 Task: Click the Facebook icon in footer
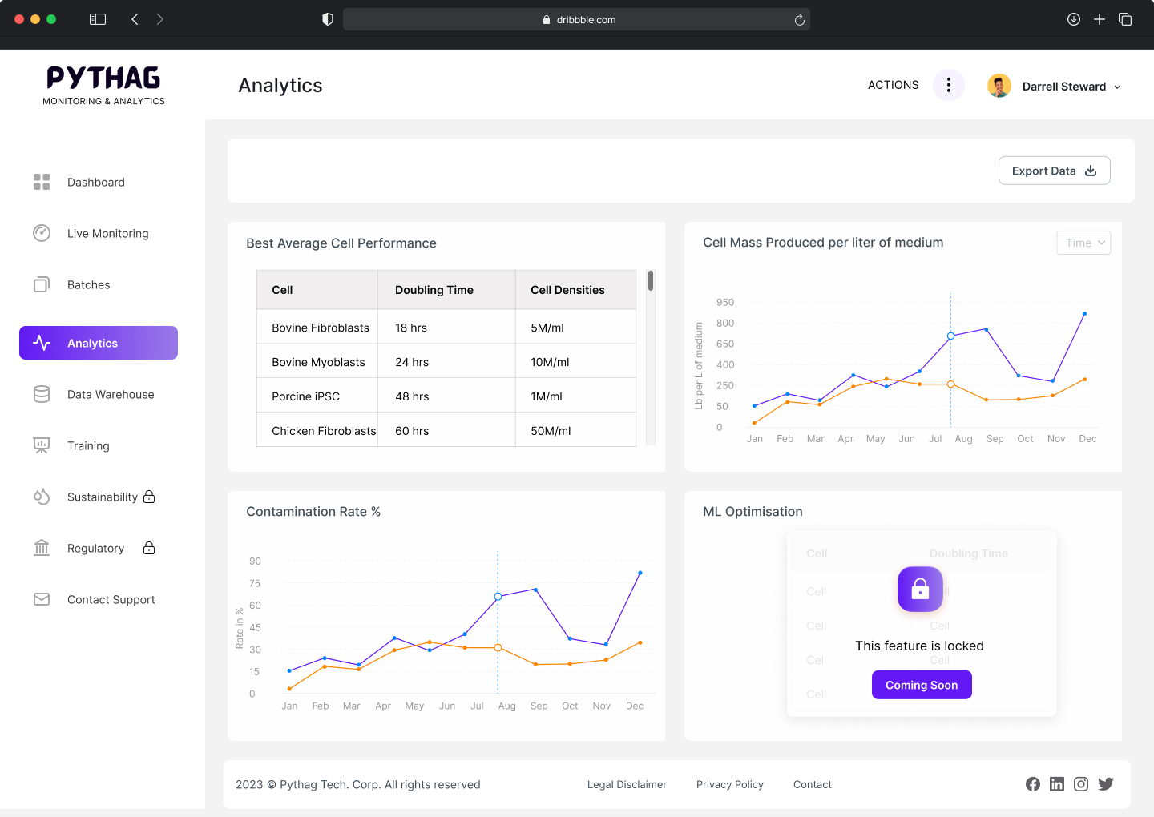[1033, 784]
